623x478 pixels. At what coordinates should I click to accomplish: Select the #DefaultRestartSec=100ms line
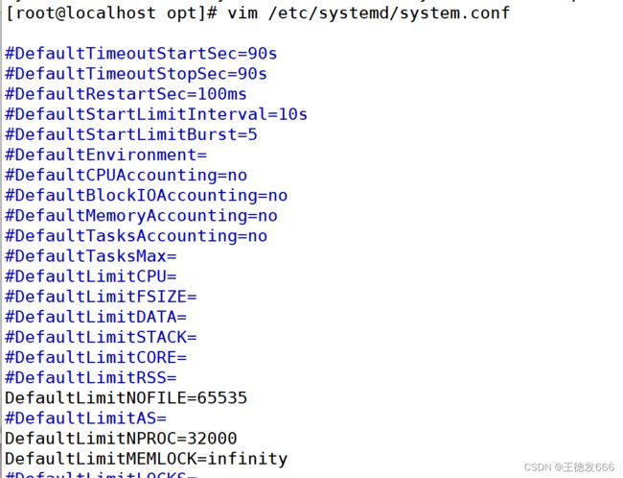(x=126, y=94)
